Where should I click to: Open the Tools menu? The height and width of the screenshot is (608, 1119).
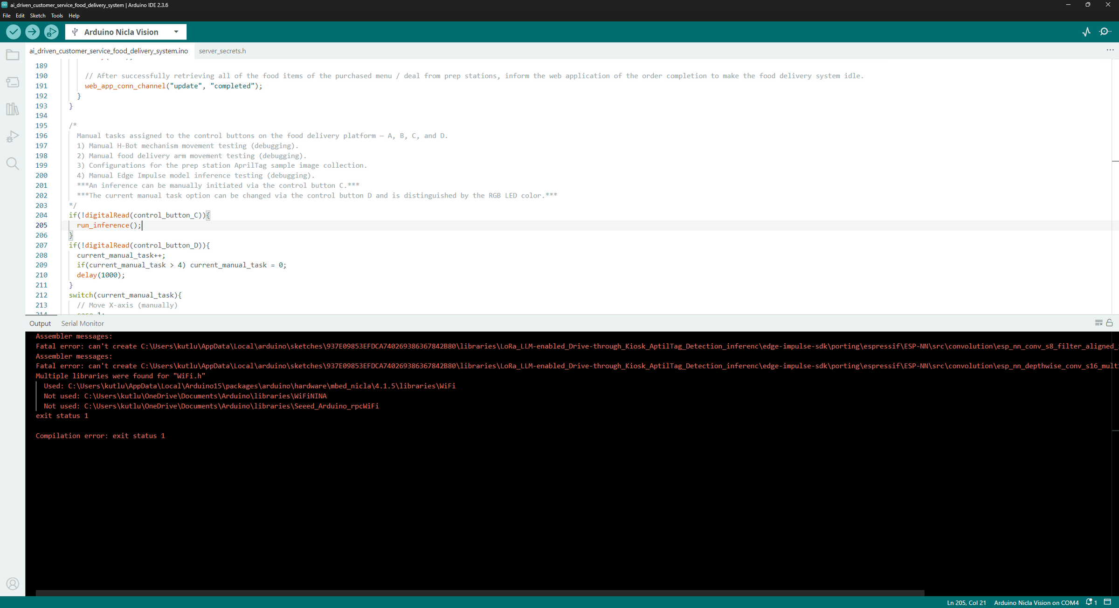coord(57,15)
